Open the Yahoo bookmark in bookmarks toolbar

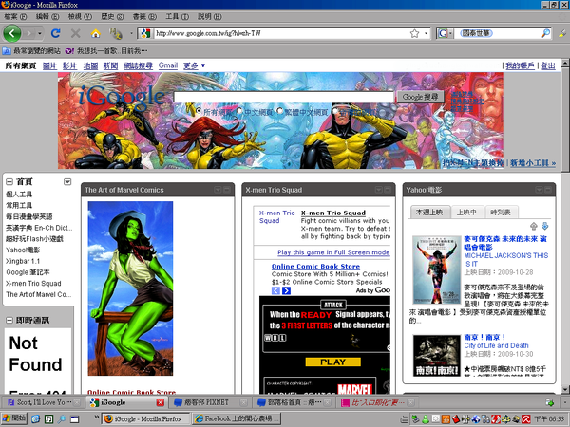[x=106, y=51]
